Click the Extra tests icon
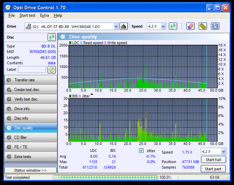Image resolution: width=234 pixels, height=185 pixels. (9, 157)
